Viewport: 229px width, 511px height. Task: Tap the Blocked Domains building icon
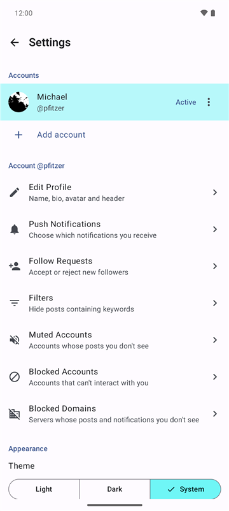coord(14,414)
